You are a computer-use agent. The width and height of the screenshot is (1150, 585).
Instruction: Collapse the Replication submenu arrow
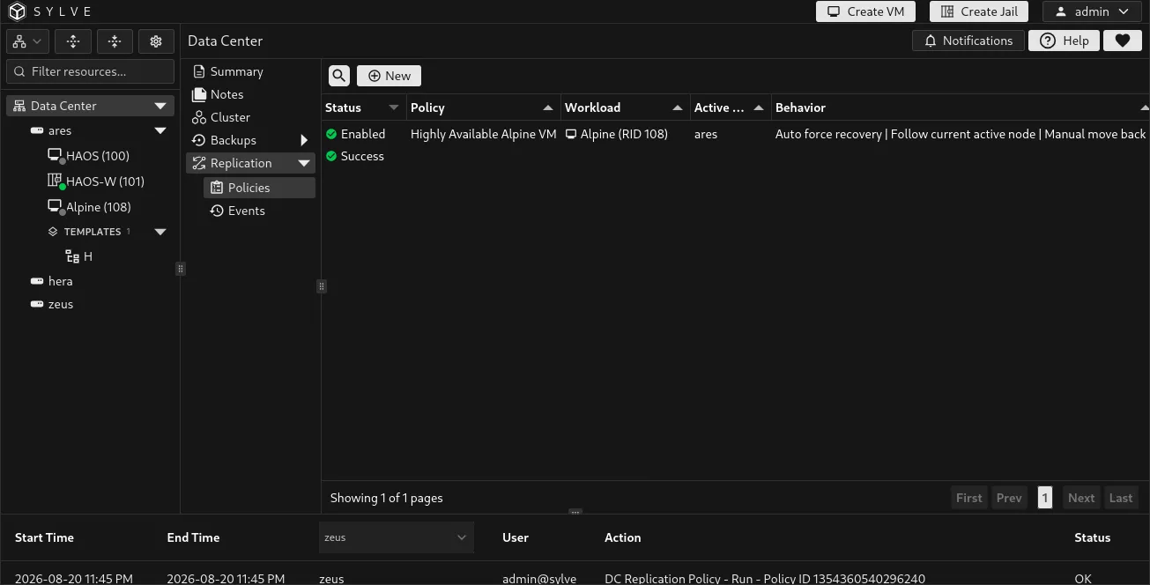[x=304, y=163]
